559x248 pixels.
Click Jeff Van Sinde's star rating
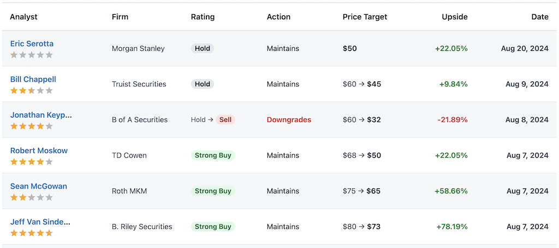pos(31,233)
